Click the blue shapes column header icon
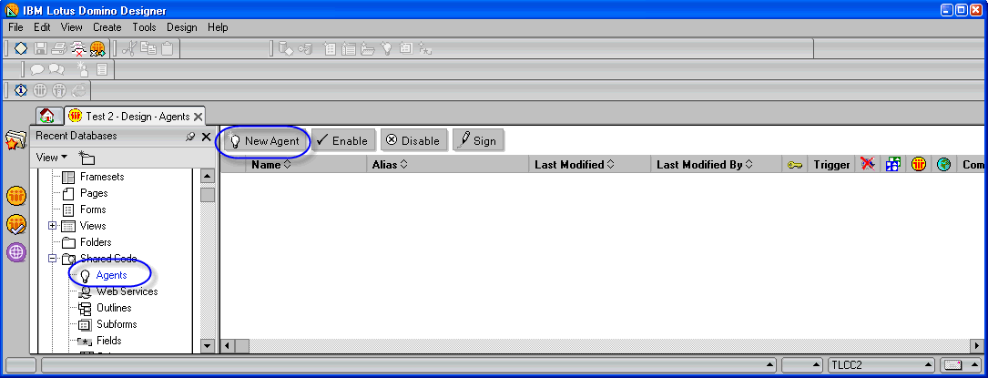This screenshot has height=378, width=988. coord(893,165)
